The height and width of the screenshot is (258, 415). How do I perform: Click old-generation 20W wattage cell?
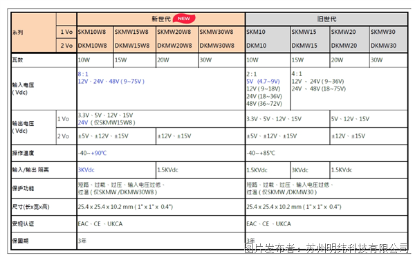[337, 60]
